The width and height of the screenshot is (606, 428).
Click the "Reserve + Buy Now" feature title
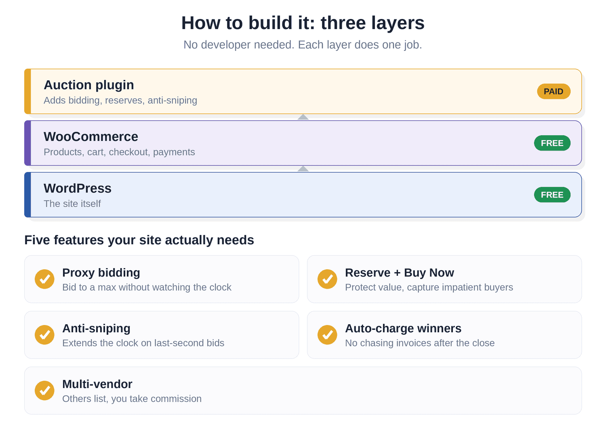pos(400,273)
